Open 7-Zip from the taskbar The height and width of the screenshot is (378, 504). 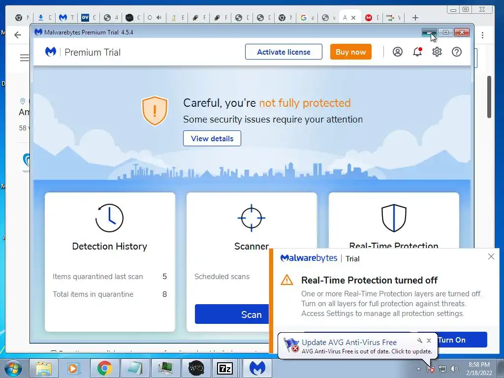(225, 368)
